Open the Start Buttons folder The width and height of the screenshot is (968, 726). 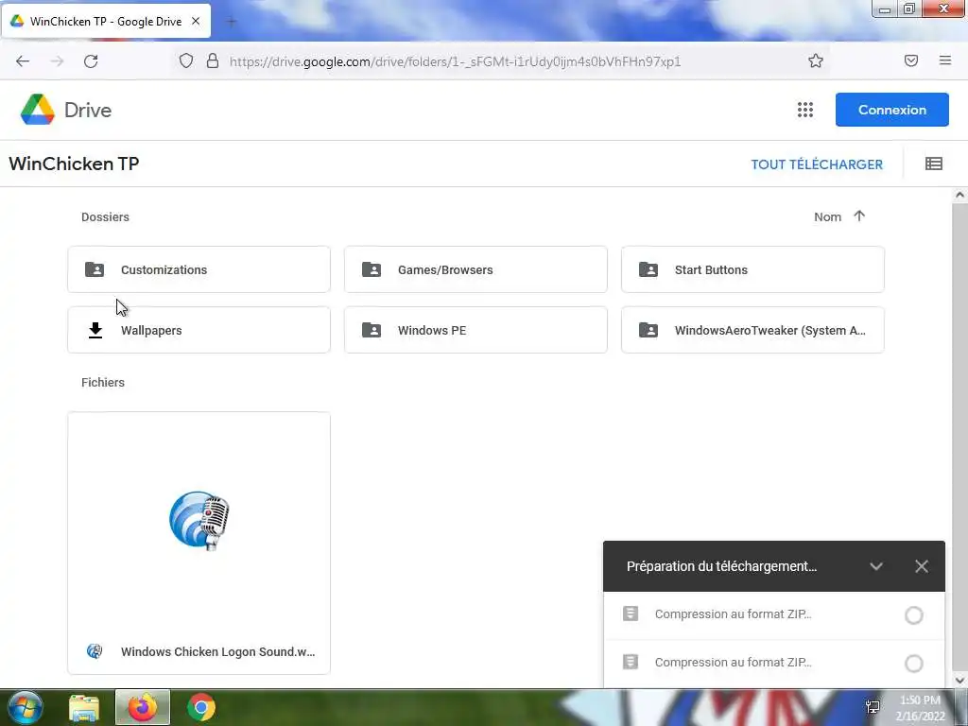coord(752,269)
